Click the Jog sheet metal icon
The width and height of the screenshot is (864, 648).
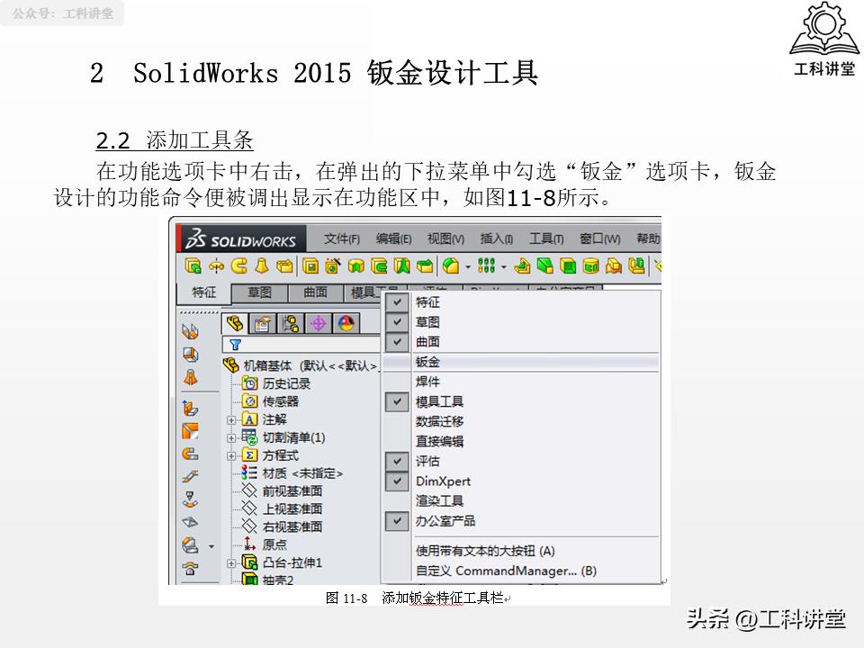click(190, 476)
